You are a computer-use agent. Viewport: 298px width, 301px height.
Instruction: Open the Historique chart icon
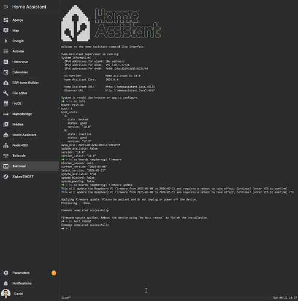click(6, 62)
